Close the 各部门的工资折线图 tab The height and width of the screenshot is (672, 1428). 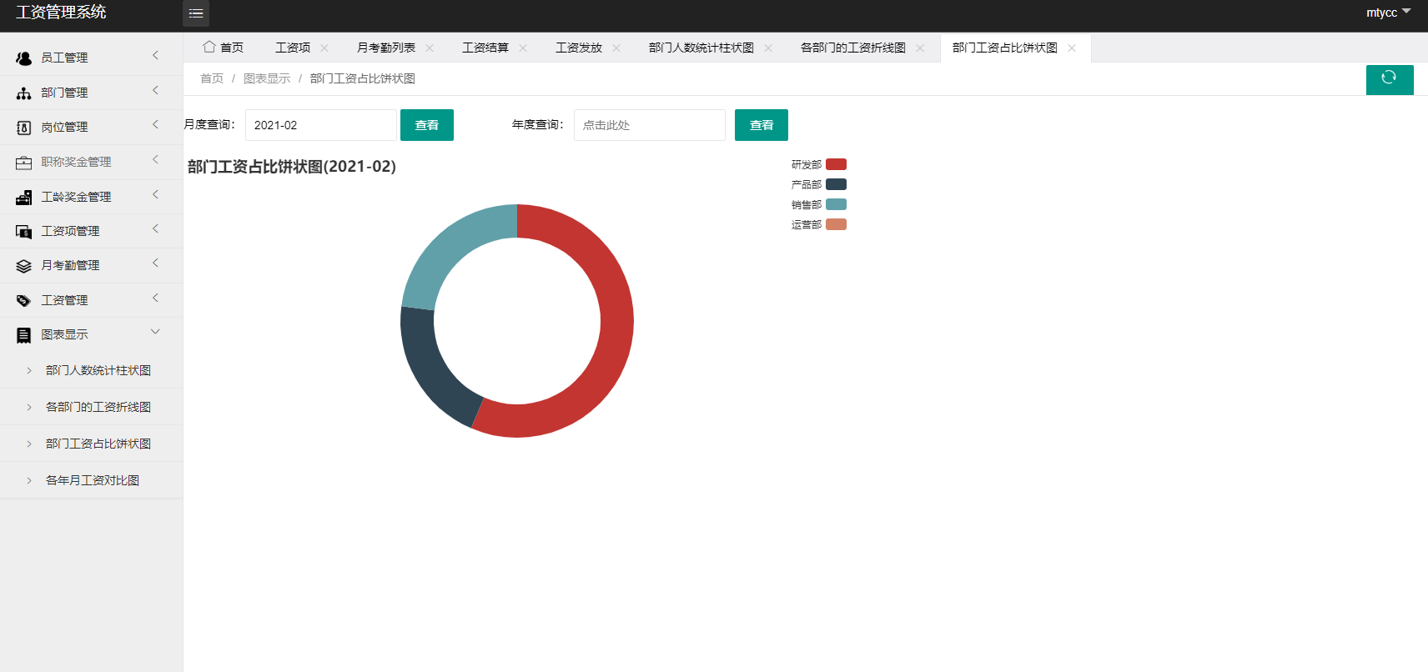(x=920, y=48)
